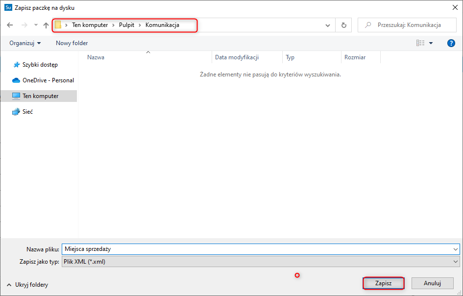Image resolution: width=463 pixels, height=296 pixels.
Task: Select 'Szybki dostęp' in navigation pane
Action: [40, 65]
